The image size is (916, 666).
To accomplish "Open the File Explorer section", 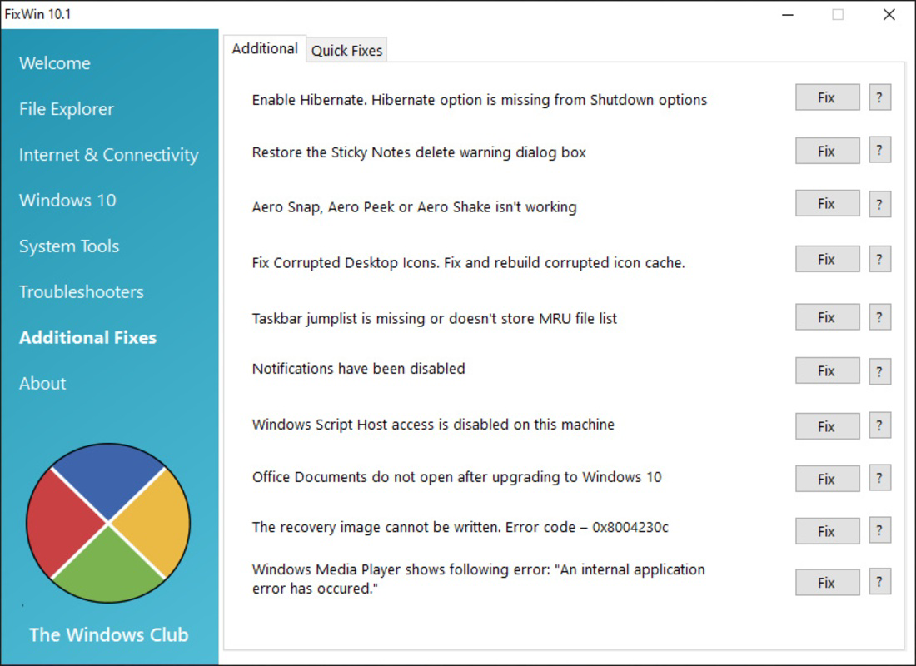I will coord(66,109).
